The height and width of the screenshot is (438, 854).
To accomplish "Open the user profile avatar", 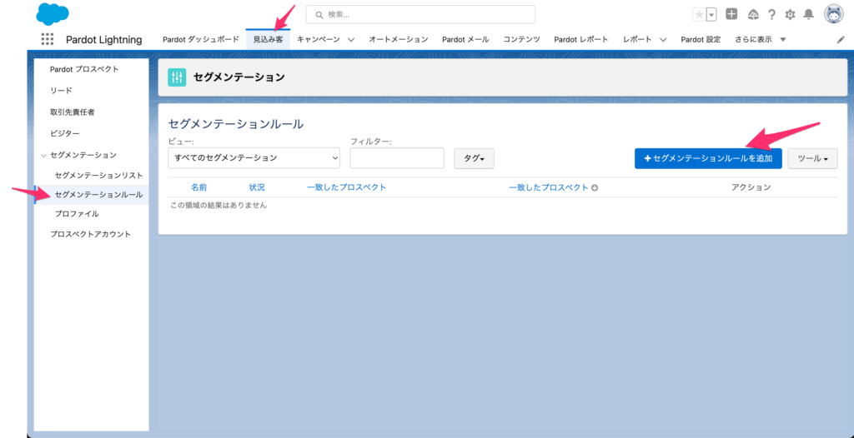I will [x=833, y=15].
